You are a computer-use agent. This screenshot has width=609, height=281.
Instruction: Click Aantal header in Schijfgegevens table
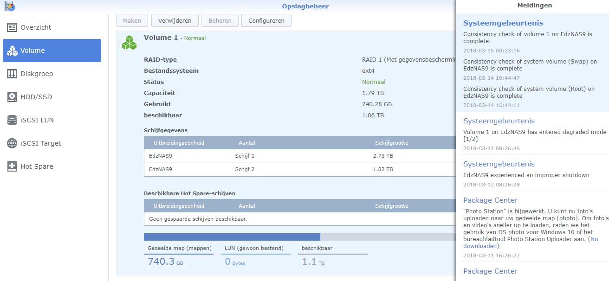[247, 143]
